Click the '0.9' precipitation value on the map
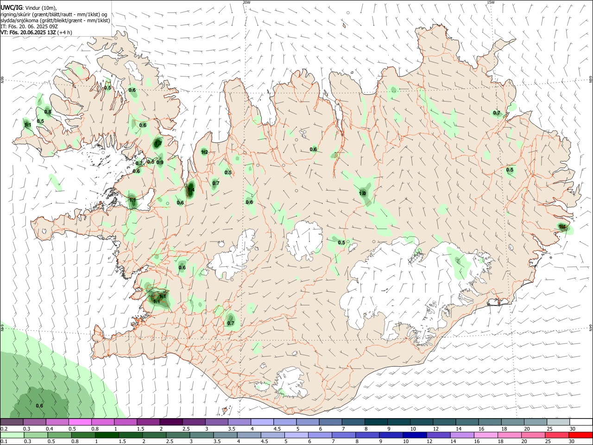 [x=160, y=162]
